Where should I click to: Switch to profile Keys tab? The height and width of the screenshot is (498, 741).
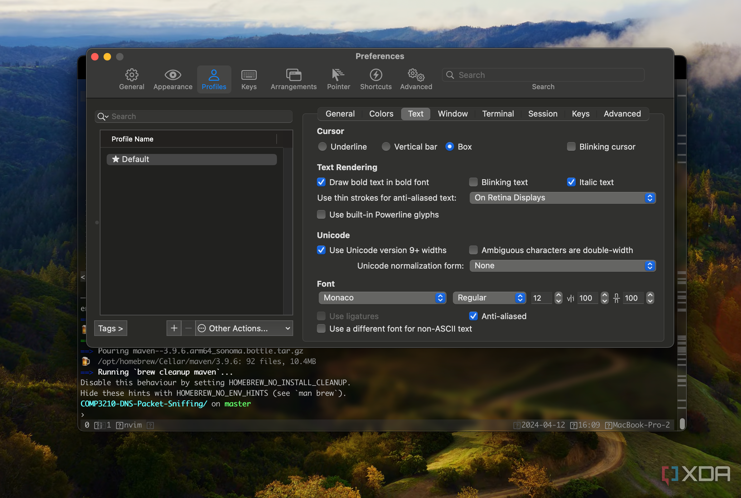[580, 114]
